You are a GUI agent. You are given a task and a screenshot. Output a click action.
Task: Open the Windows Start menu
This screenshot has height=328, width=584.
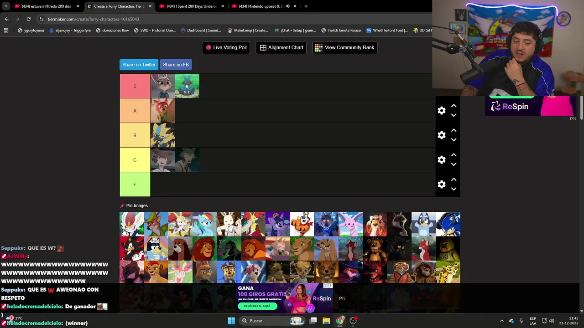(231, 321)
